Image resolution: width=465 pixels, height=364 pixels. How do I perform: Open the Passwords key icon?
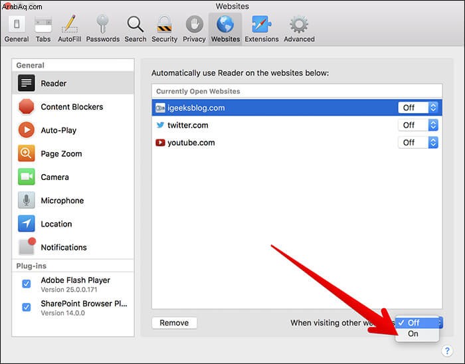click(x=102, y=24)
